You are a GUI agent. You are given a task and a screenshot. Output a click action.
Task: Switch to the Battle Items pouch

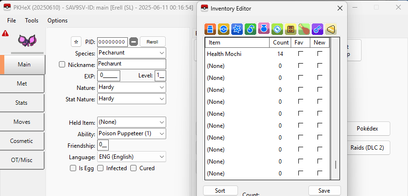click(236, 30)
